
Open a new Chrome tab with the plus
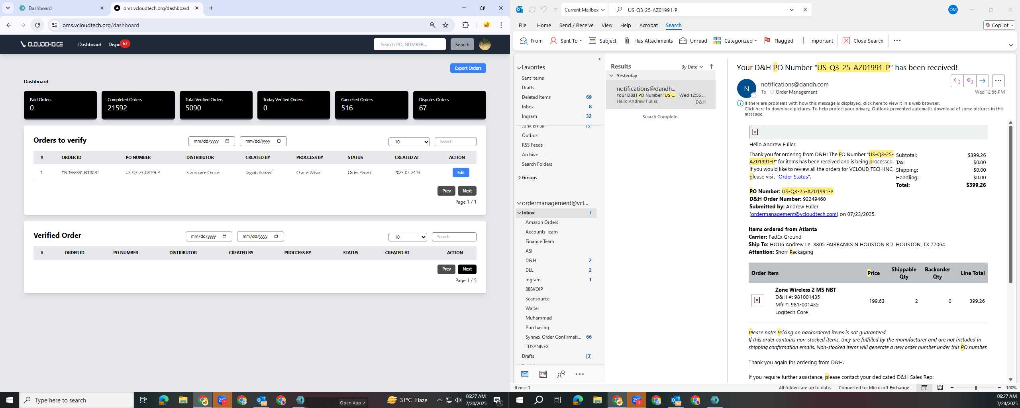[x=211, y=8]
